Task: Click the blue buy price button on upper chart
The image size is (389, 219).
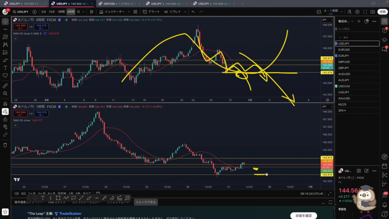Action: point(41,27)
